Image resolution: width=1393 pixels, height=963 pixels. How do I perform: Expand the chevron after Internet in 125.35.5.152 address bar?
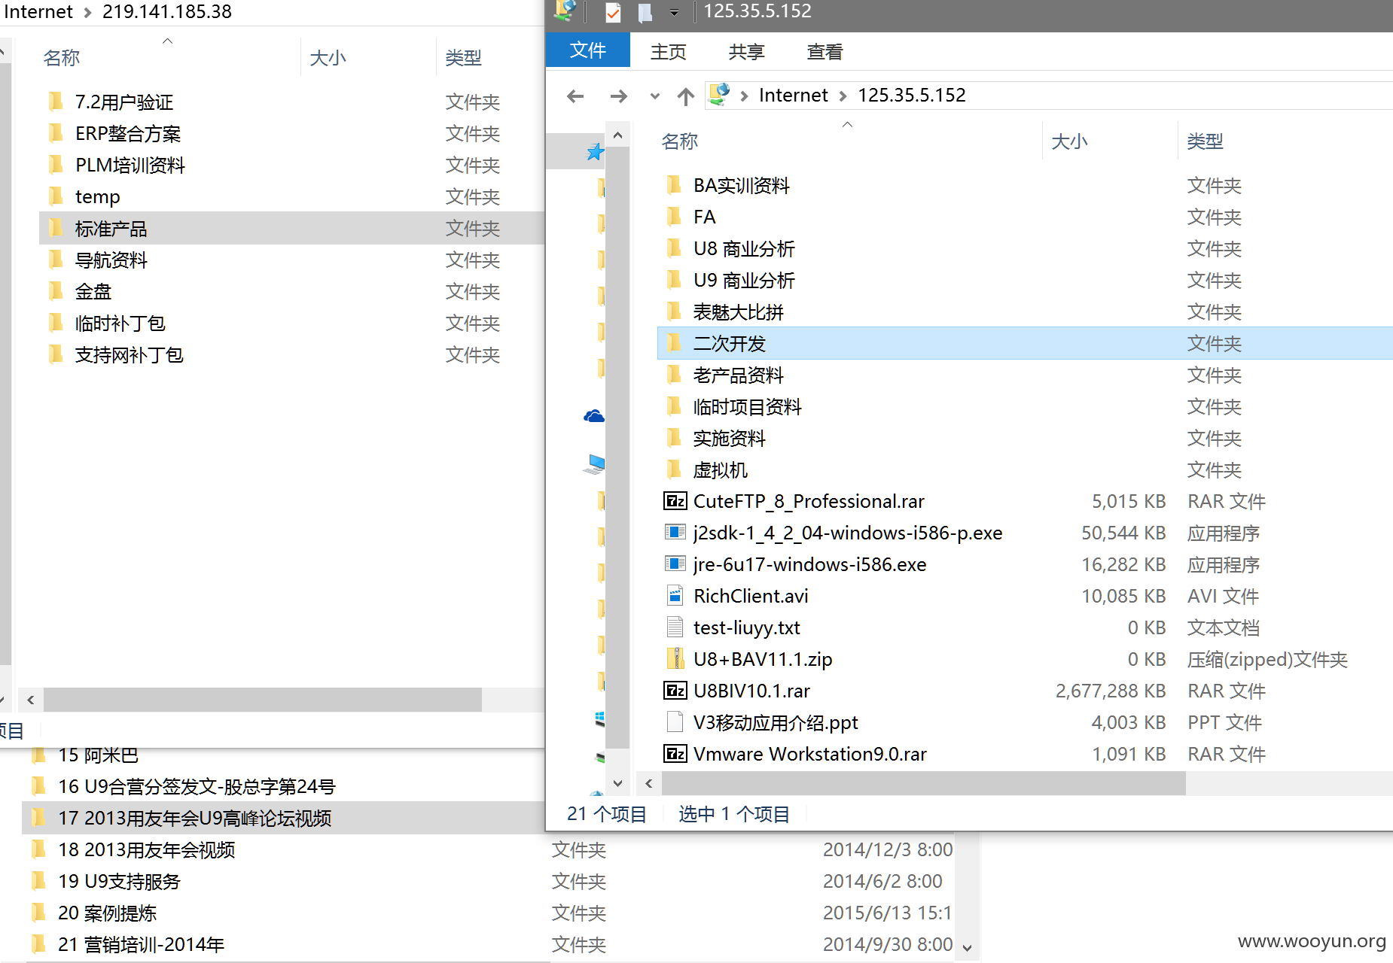(x=843, y=96)
